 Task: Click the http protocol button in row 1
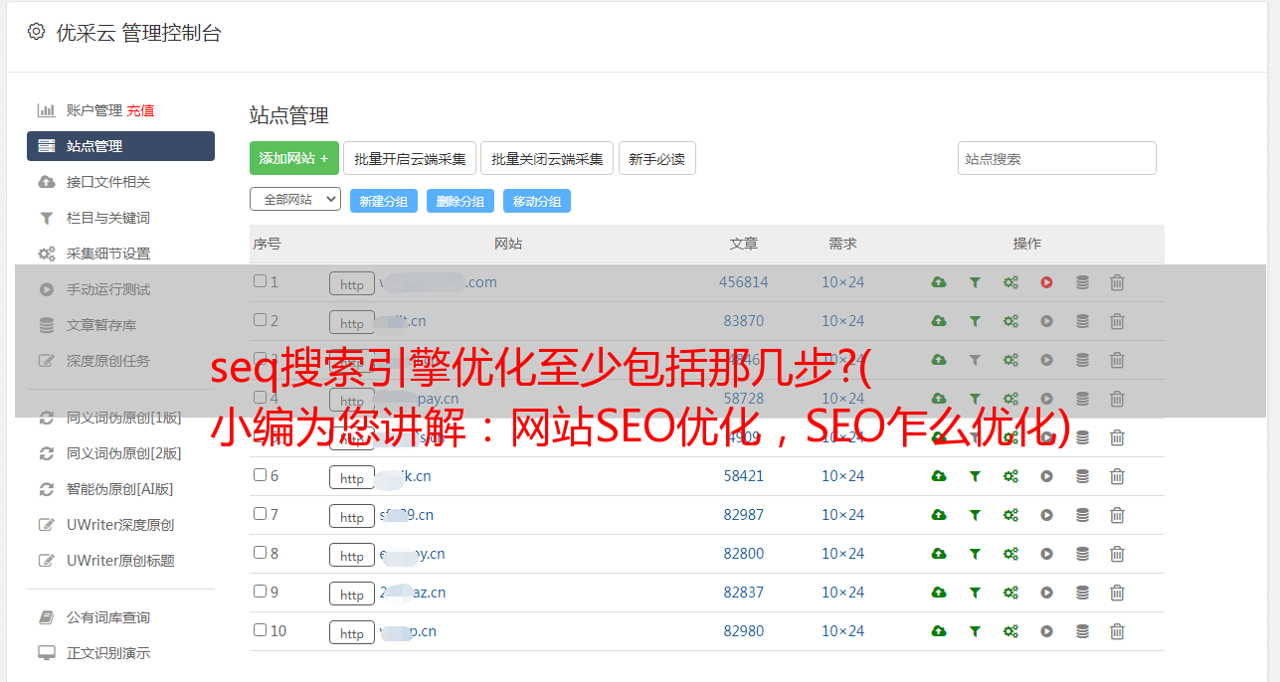[352, 283]
